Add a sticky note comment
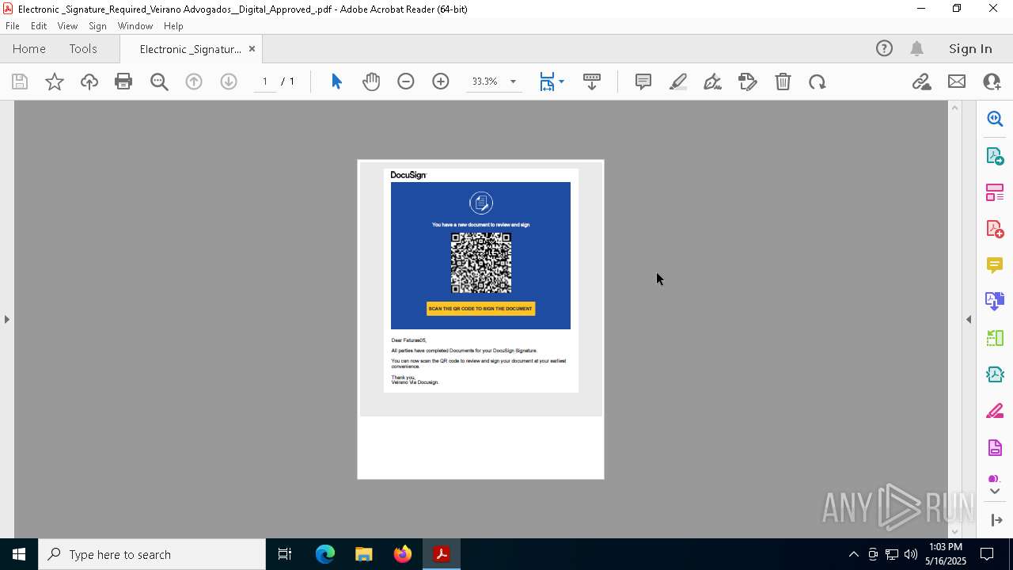The width and height of the screenshot is (1013, 570). (643, 82)
